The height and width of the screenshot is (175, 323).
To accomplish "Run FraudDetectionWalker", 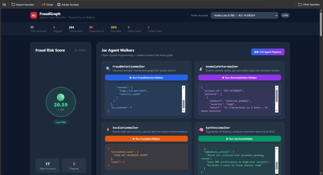I will point(146,78).
